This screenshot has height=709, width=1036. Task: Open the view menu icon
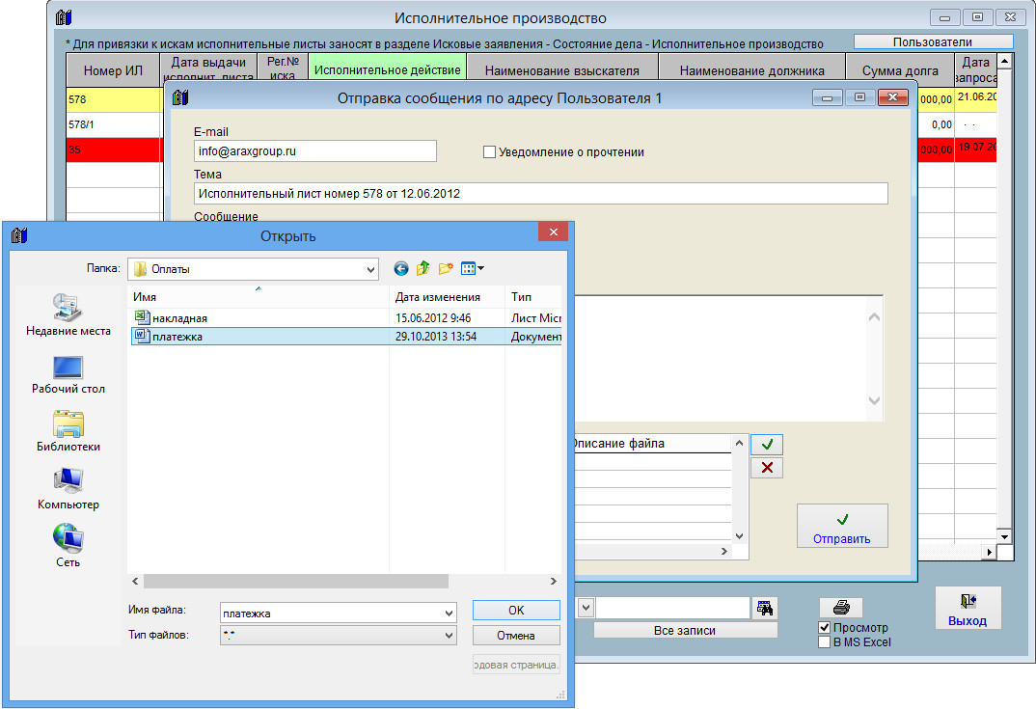click(472, 269)
